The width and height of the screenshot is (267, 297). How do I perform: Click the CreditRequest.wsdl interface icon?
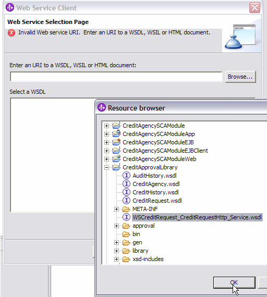pyautogui.click(x=126, y=201)
